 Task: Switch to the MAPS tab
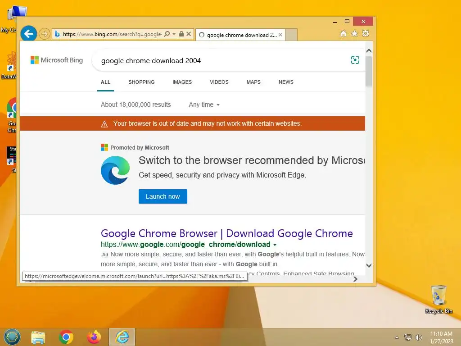coord(253,82)
